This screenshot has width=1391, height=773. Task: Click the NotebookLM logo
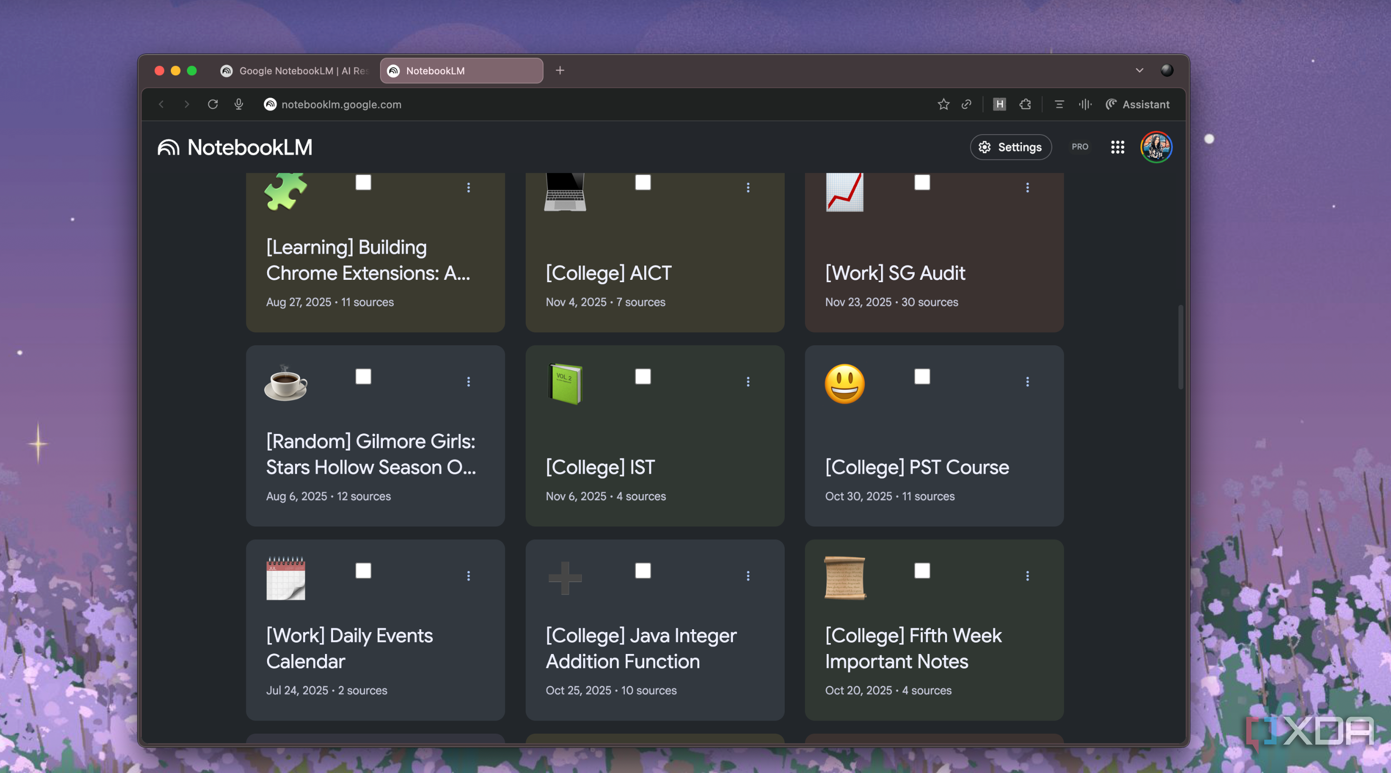pos(235,147)
